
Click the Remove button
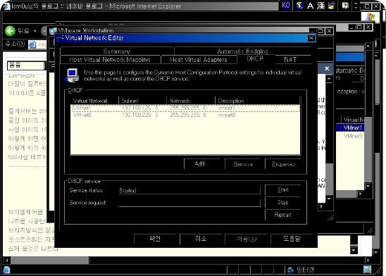click(x=243, y=164)
